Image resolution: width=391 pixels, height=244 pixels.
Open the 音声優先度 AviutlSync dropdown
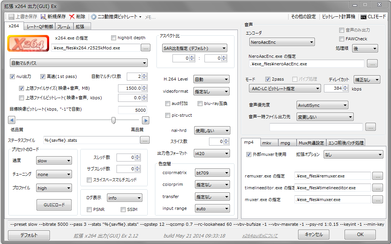click(x=322, y=105)
